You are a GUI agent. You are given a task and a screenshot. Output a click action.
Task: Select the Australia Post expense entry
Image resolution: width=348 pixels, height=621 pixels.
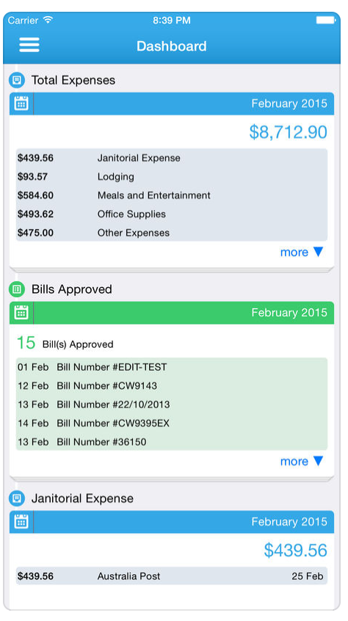pos(171,576)
